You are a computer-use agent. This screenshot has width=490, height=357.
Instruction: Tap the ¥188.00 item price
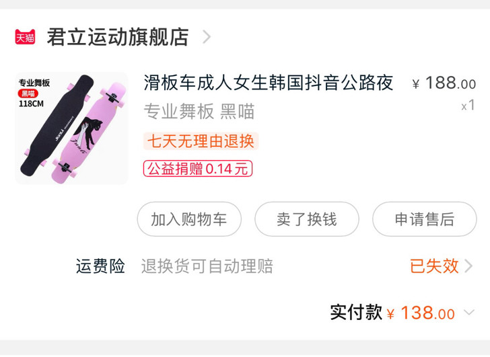pos(444,83)
